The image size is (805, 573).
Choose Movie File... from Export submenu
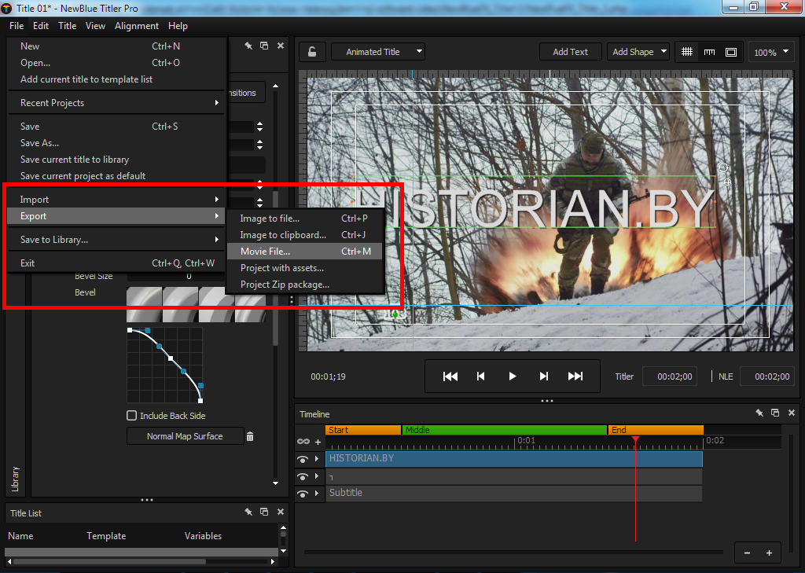coord(265,252)
